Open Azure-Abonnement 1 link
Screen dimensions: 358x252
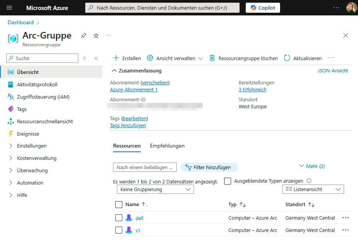pyautogui.click(x=134, y=90)
